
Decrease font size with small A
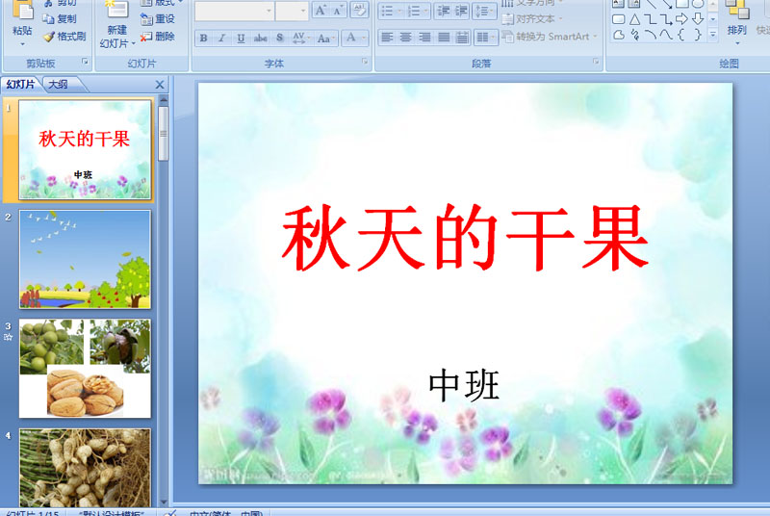pyautogui.click(x=338, y=10)
